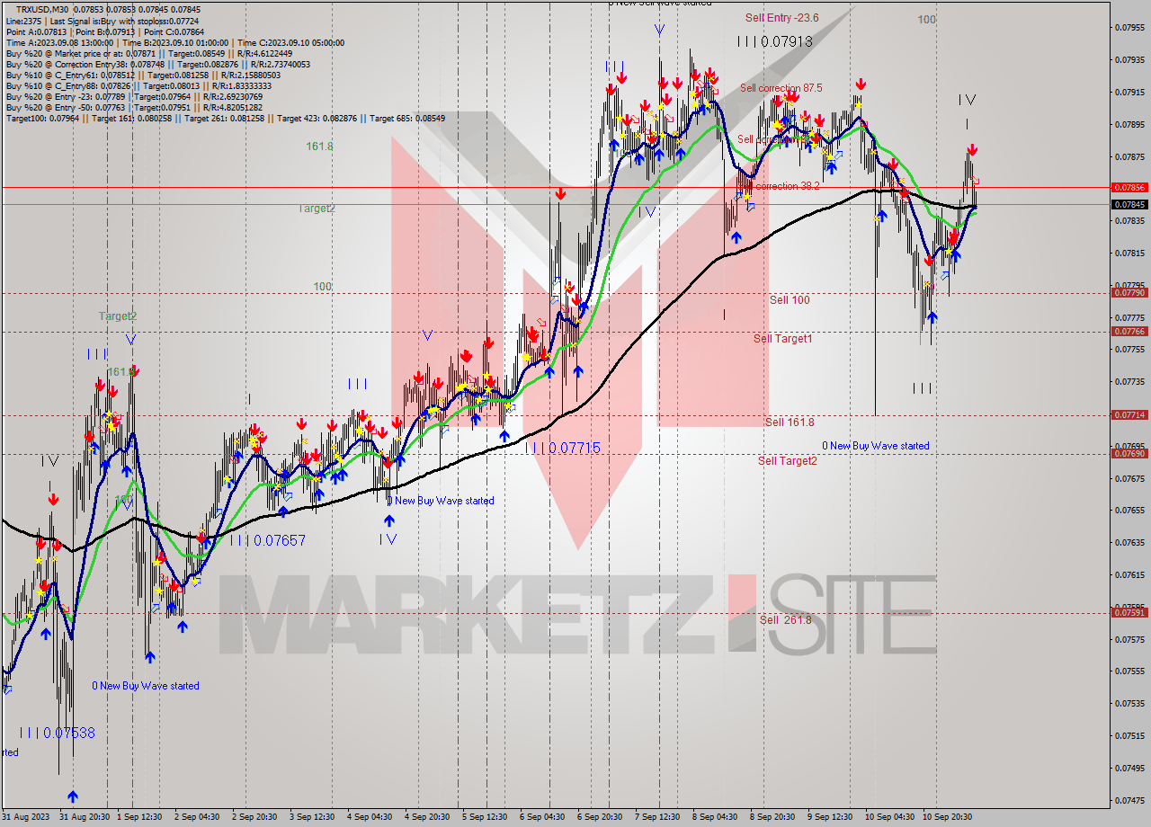Click the 'I I I 0.07715' wave label
Screen dimensions: 1151x827
click(x=563, y=448)
